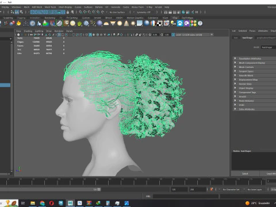Click the teal circular icon in status line render group
This screenshot has height=207, width=276.
(183, 12)
